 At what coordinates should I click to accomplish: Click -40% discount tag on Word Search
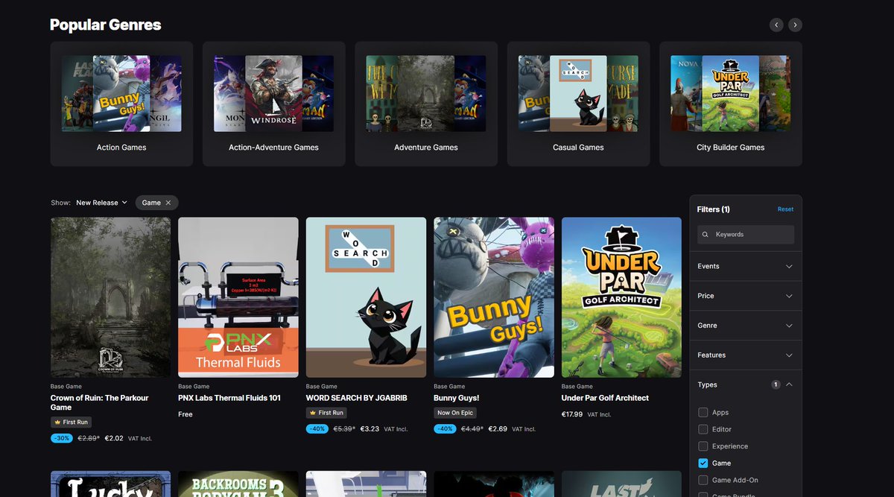[317, 429]
